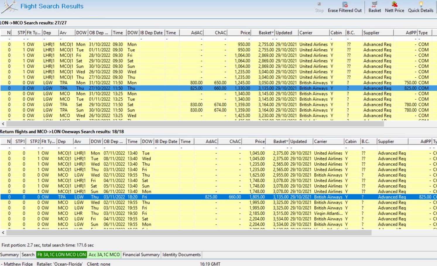Click the Nett Price icon
The height and width of the screenshot is (266, 437).
(x=394, y=4)
